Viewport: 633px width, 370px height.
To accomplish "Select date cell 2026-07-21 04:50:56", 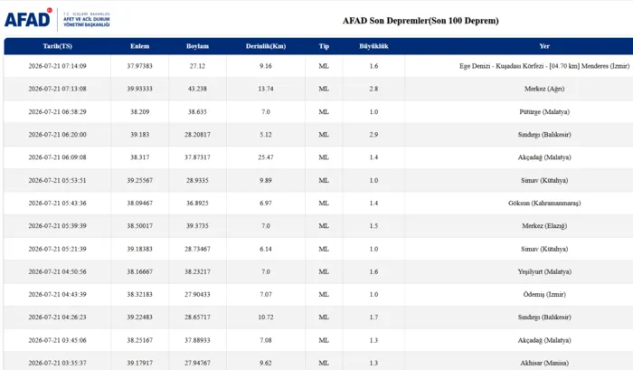I will coord(57,271).
